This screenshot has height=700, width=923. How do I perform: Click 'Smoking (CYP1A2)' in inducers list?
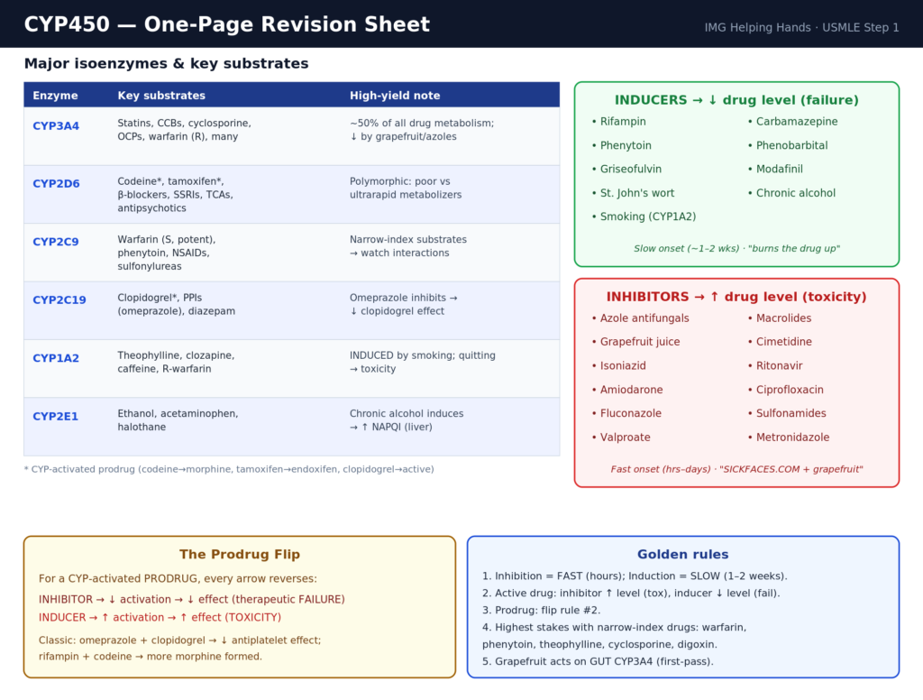click(644, 216)
